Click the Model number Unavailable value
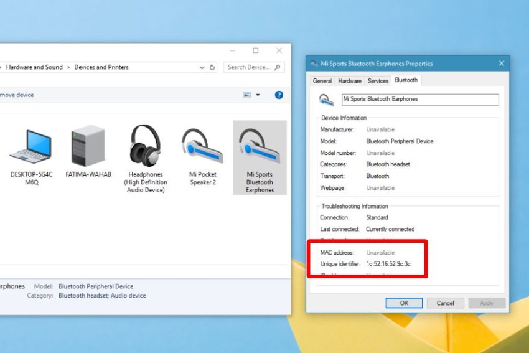Screen dimensions: 529x353 380,153
